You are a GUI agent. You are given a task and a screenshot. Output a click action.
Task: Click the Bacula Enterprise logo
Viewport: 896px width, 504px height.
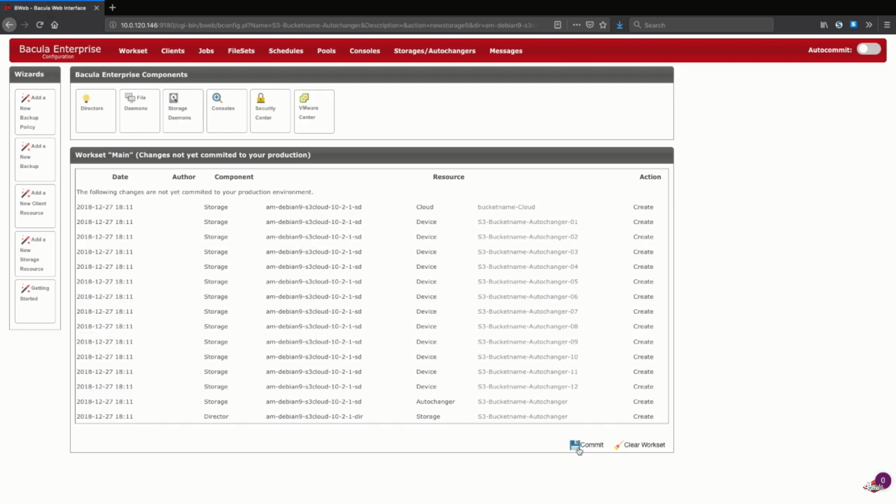point(60,50)
